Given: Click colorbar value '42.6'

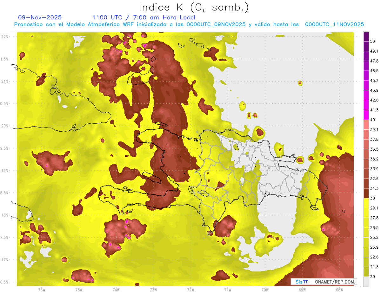Looking at the screenshot, I should click(x=374, y=100).
